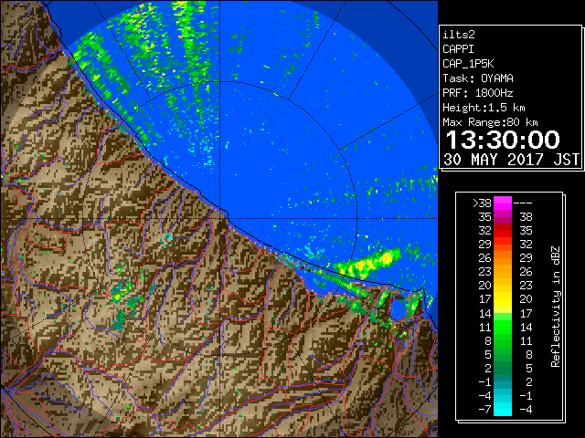Click the '---' legend upper-bound label
Screen dimensions: 585x438
523,203
